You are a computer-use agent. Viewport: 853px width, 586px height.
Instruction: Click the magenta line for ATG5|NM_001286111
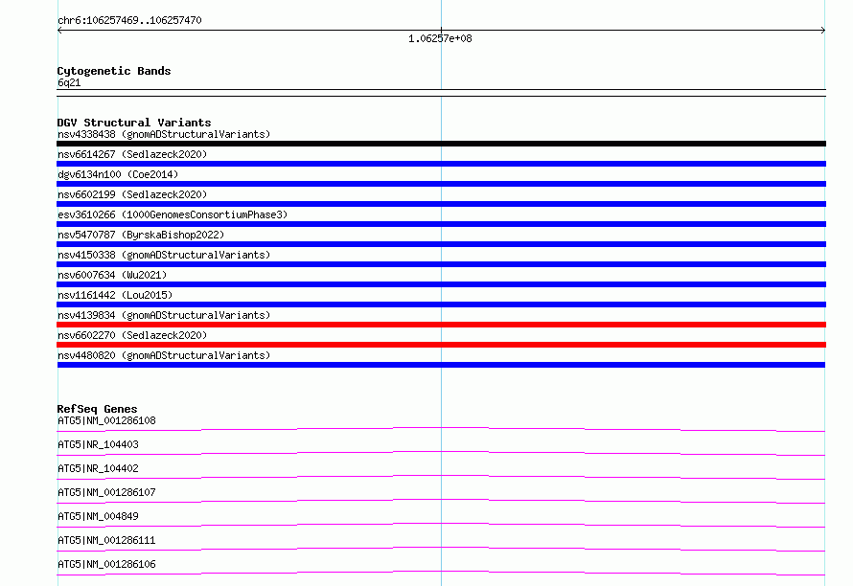[441, 549]
